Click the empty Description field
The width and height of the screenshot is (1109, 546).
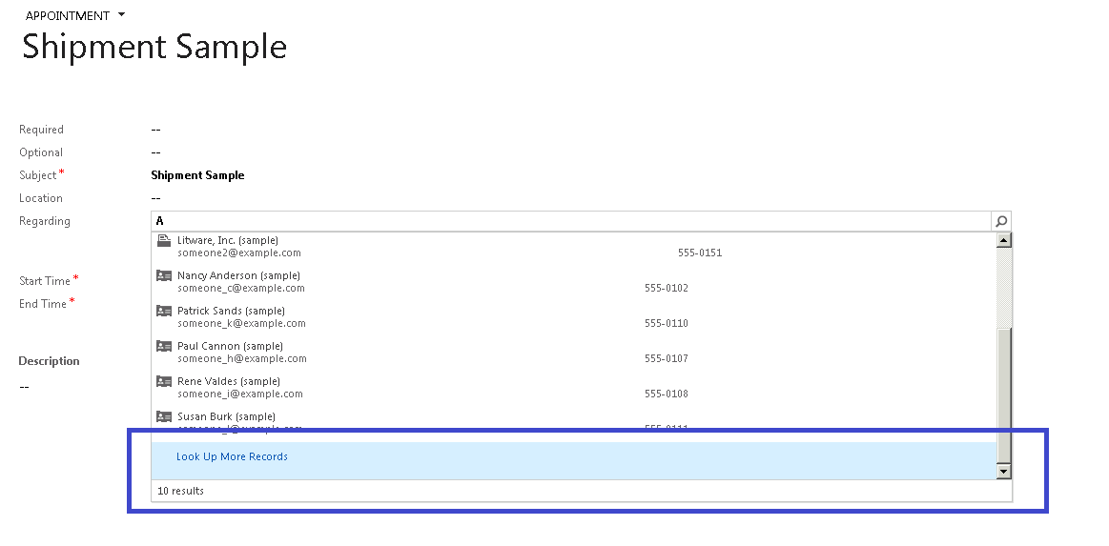tap(25, 387)
